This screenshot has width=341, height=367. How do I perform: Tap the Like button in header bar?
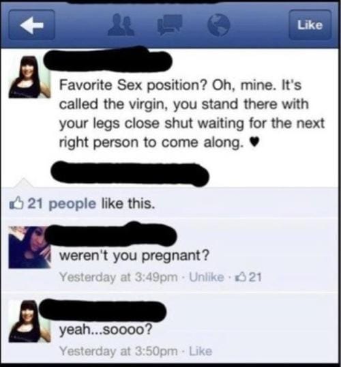pyautogui.click(x=310, y=25)
